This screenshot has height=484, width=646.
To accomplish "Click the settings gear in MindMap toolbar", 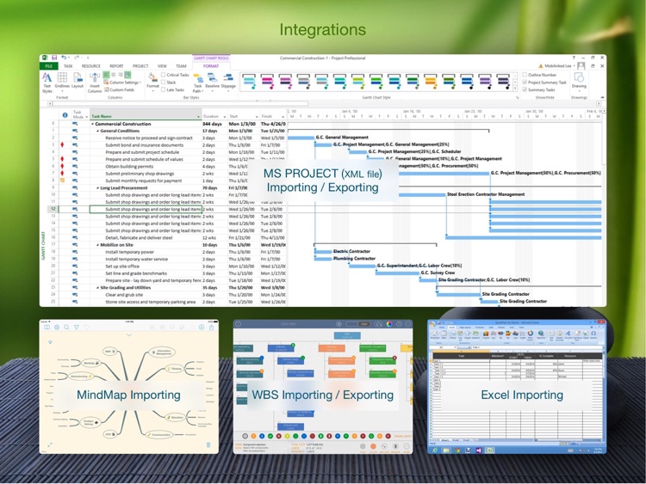I will pos(57,328).
